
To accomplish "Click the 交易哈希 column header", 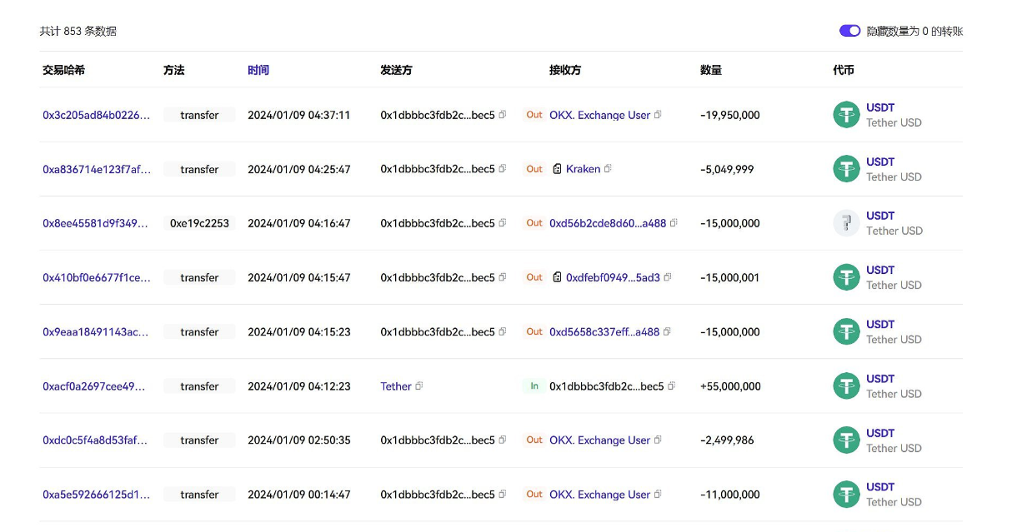I will pos(63,70).
